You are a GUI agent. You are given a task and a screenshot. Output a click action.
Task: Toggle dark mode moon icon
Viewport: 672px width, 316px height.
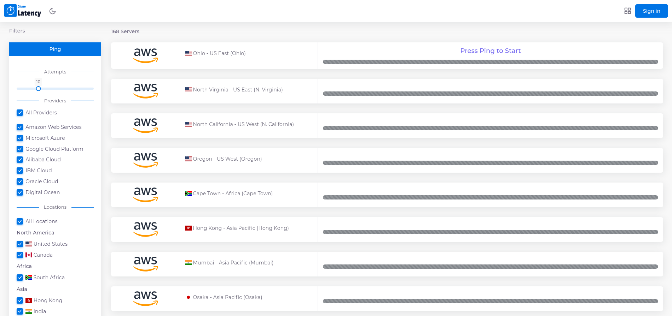(x=53, y=11)
